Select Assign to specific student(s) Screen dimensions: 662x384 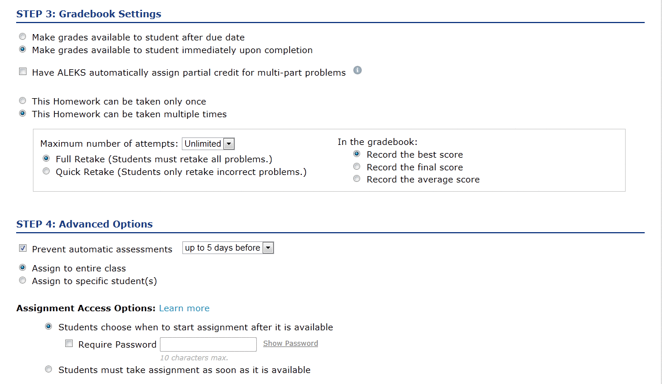click(23, 280)
